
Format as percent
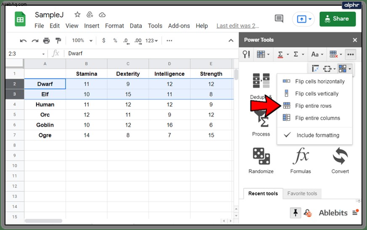click(115, 40)
